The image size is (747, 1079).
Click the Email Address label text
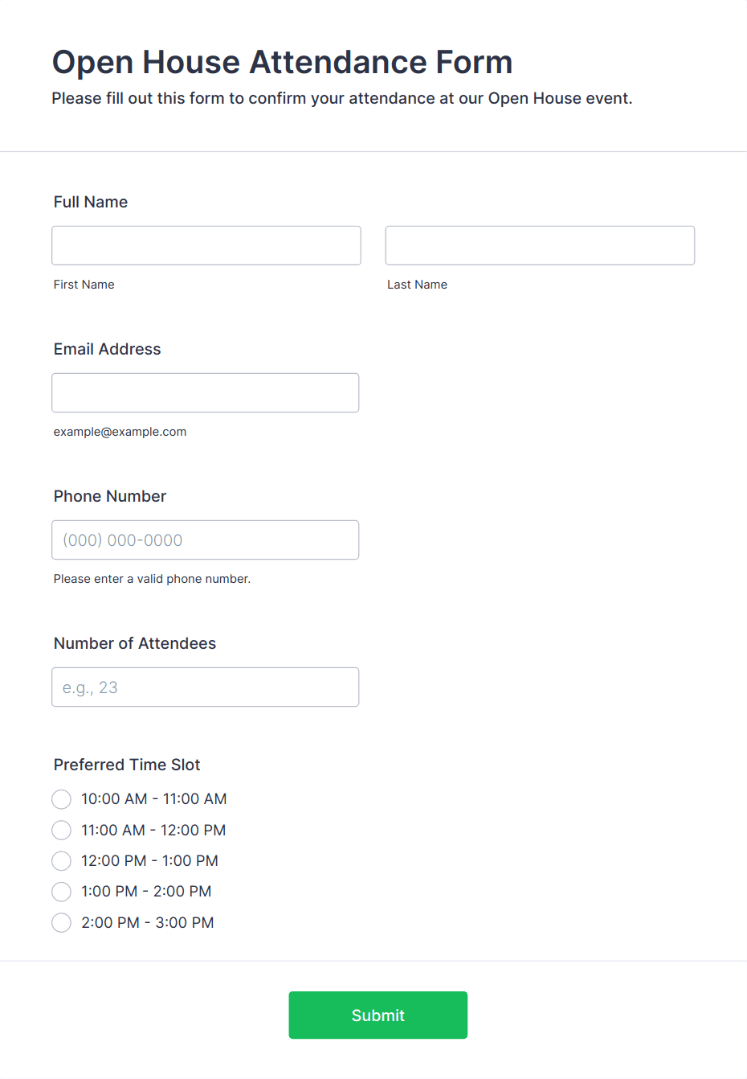click(108, 349)
